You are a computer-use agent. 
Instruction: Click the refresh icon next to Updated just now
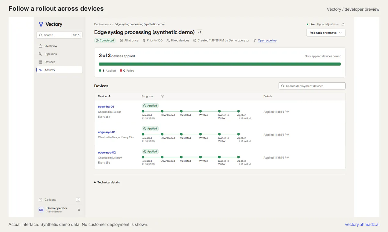tap(343, 24)
